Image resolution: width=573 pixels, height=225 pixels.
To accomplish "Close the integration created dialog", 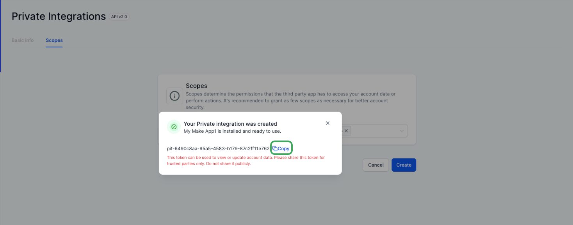I will pos(327,123).
